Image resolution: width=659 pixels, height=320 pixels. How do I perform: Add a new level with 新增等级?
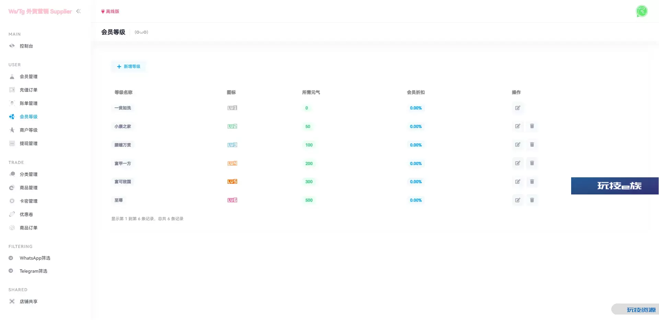129,67
